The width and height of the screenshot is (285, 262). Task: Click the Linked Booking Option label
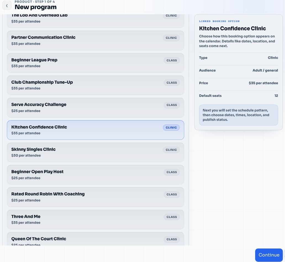coord(219,21)
